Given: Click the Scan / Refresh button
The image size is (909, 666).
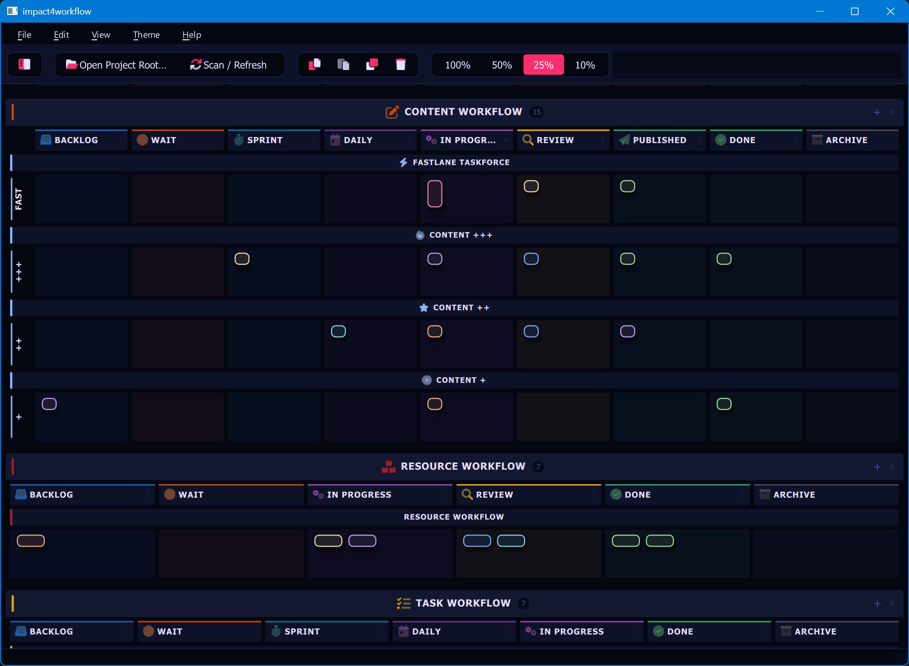Looking at the screenshot, I should tap(228, 65).
